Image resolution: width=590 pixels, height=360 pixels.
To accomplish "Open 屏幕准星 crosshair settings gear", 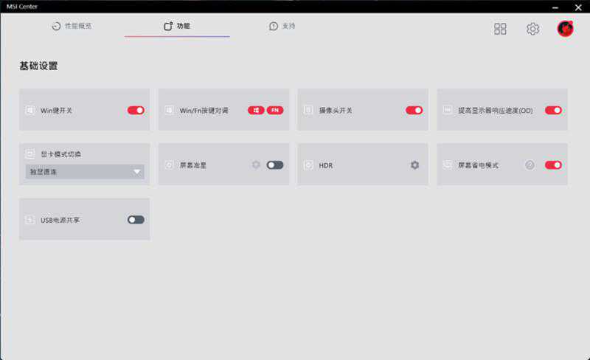I will [x=256, y=165].
